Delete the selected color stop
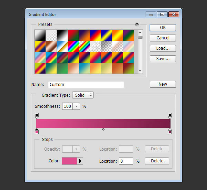The height and width of the screenshot is (190, 207). click(x=157, y=161)
